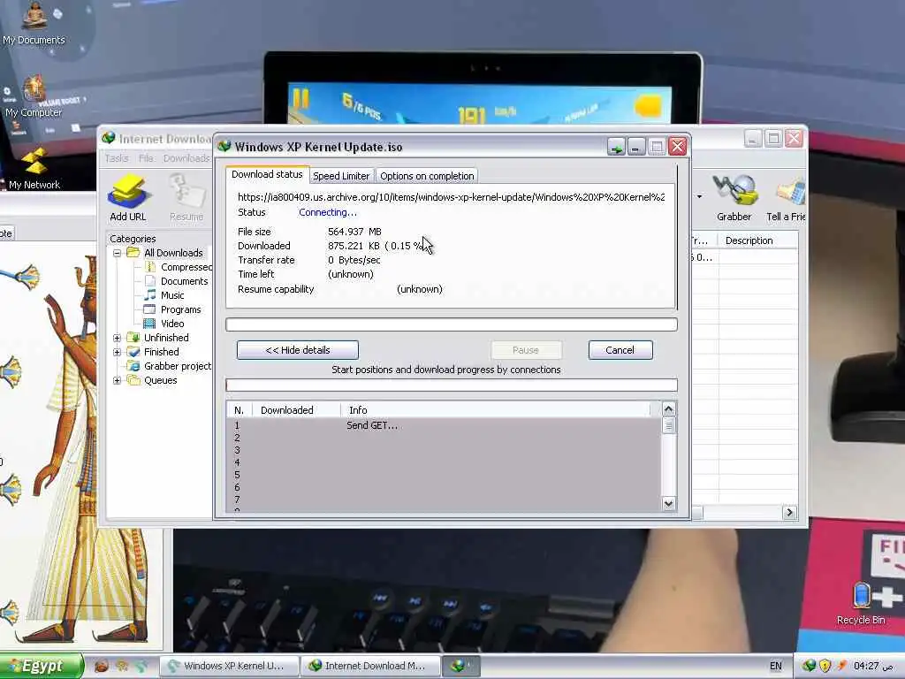Click the security shield tray icon
905x679 pixels.
point(825,666)
